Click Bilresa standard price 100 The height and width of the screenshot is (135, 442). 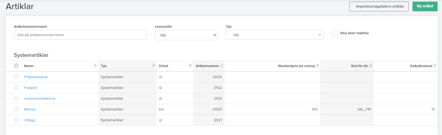coord(315,109)
